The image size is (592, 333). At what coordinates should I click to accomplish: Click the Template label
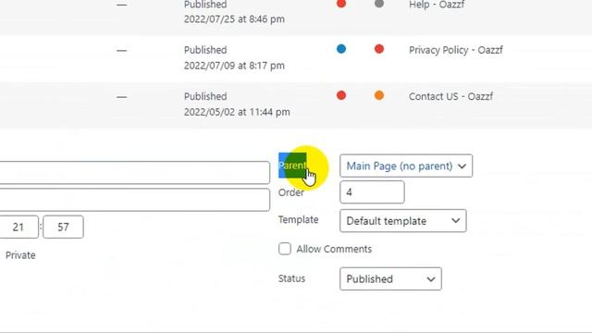[298, 220]
